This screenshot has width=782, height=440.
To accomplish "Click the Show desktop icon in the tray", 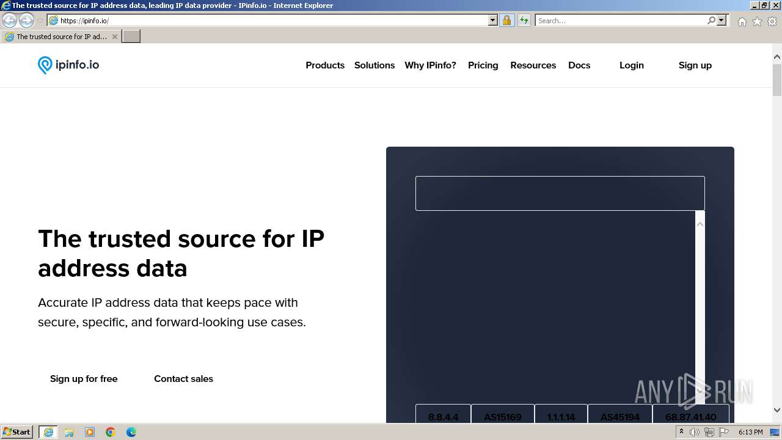I will pos(775,432).
